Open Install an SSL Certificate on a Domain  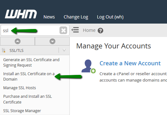point(29,76)
